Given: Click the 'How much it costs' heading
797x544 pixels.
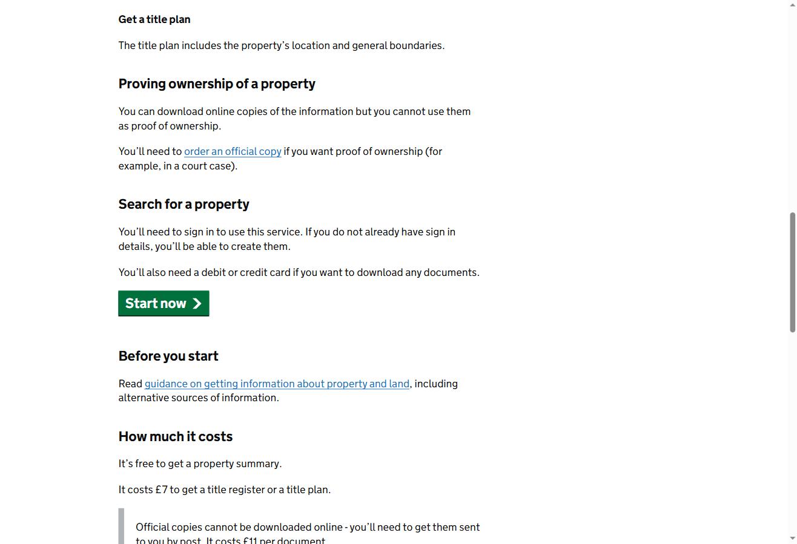Looking at the screenshot, I should tap(176, 436).
